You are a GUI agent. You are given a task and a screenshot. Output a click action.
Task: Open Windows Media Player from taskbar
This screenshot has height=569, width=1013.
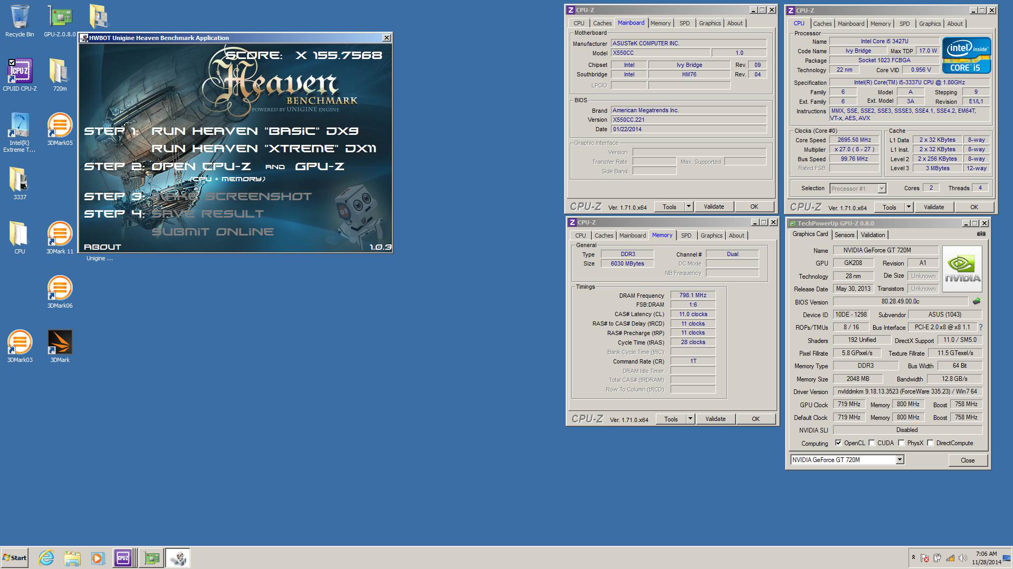click(x=98, y=558)
